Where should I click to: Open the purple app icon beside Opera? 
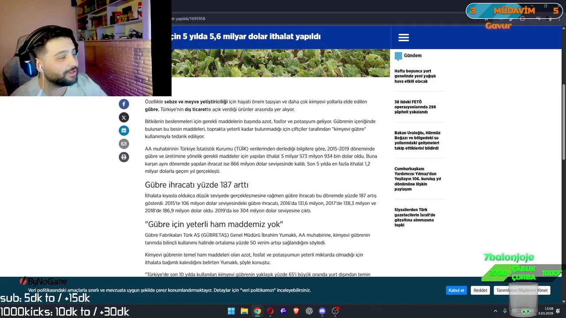coord(283,311)
